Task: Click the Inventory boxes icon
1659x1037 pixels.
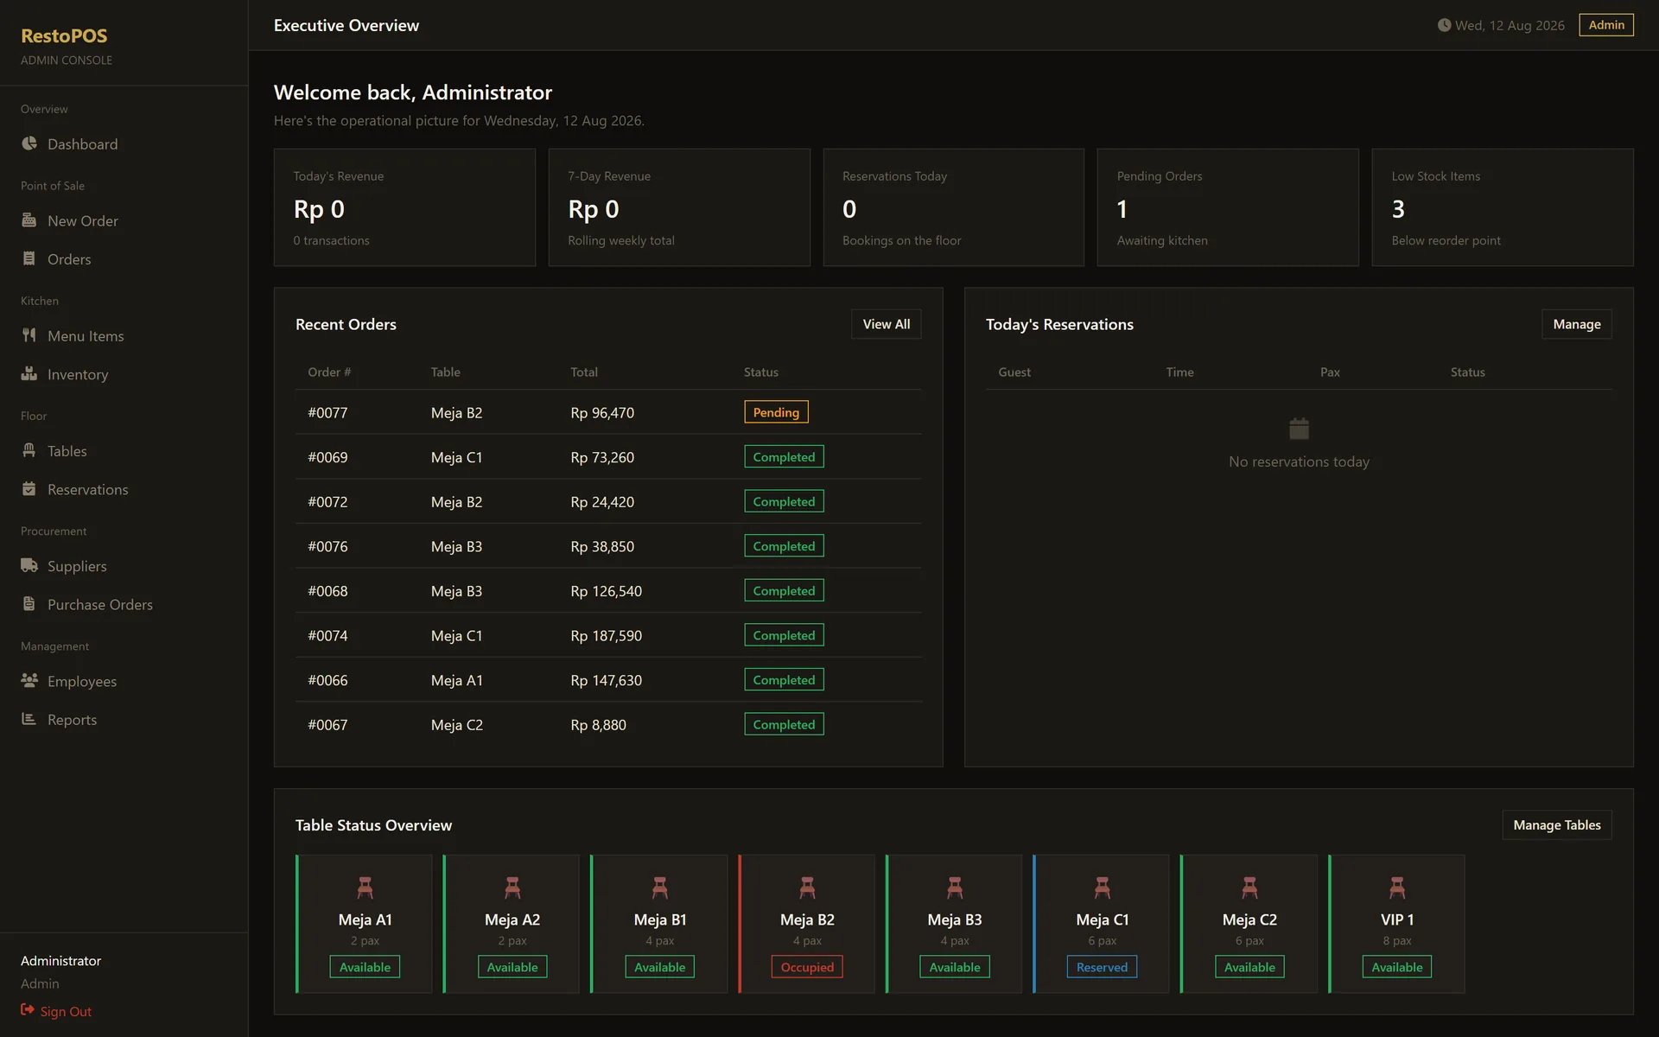Action: 29,373
